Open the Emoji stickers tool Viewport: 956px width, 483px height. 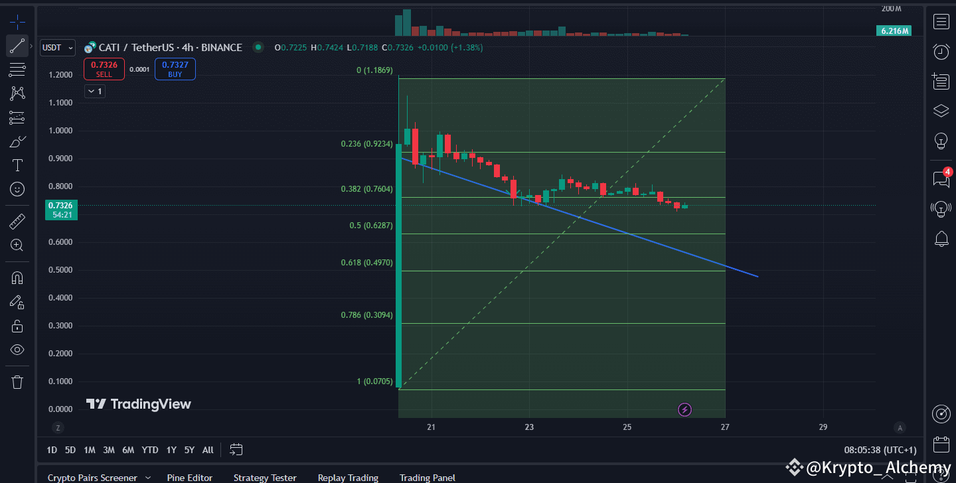[17, 188]
